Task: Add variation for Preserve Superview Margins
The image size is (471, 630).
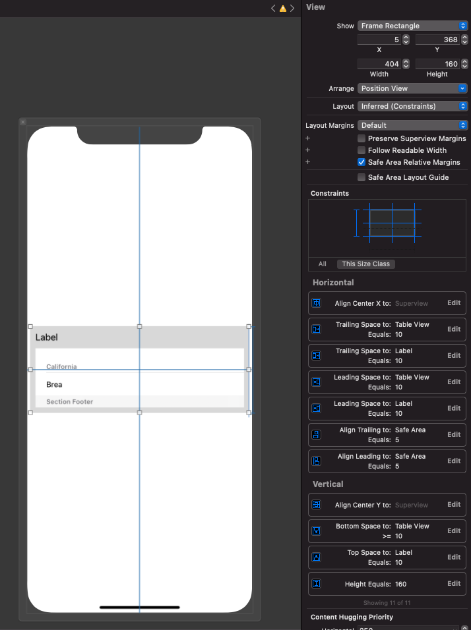Action: point(307,138)
